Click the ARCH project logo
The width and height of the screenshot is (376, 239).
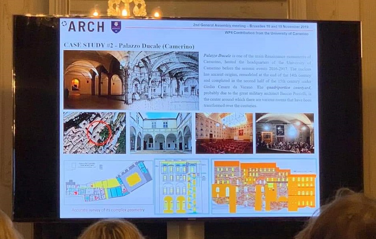(x=86, y=26)
